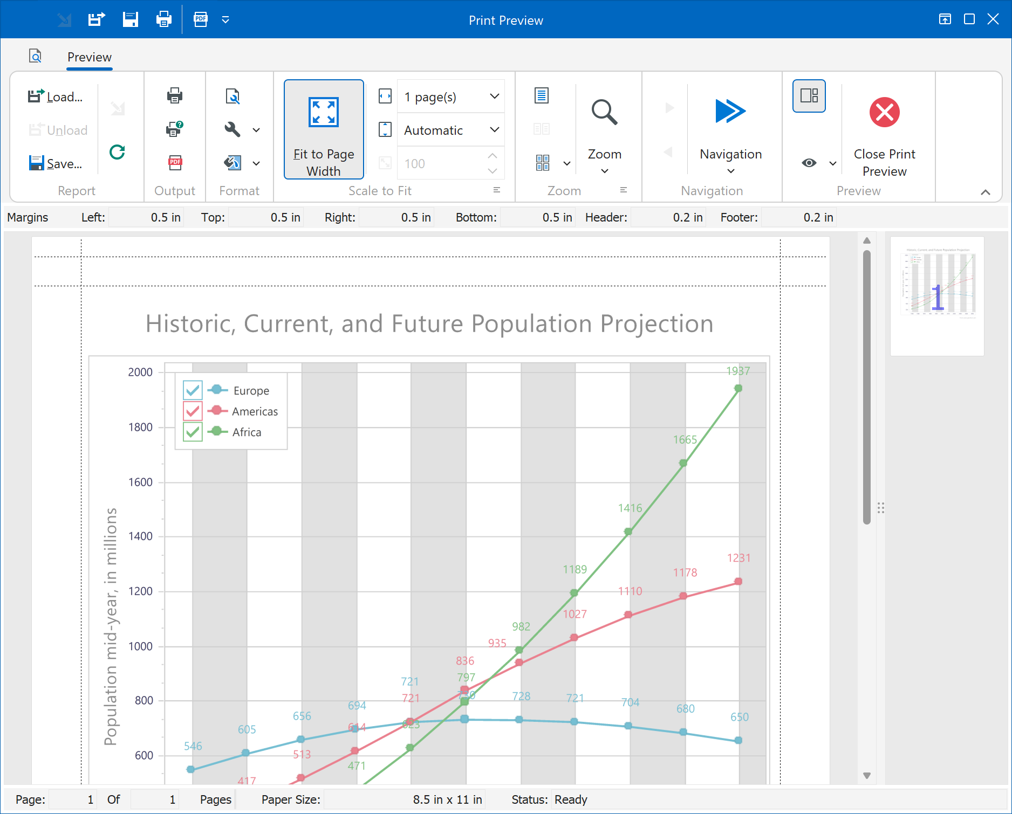Screen dimensions: 1012x814
Task: Click the Save... report button
Action: [56, 163]
